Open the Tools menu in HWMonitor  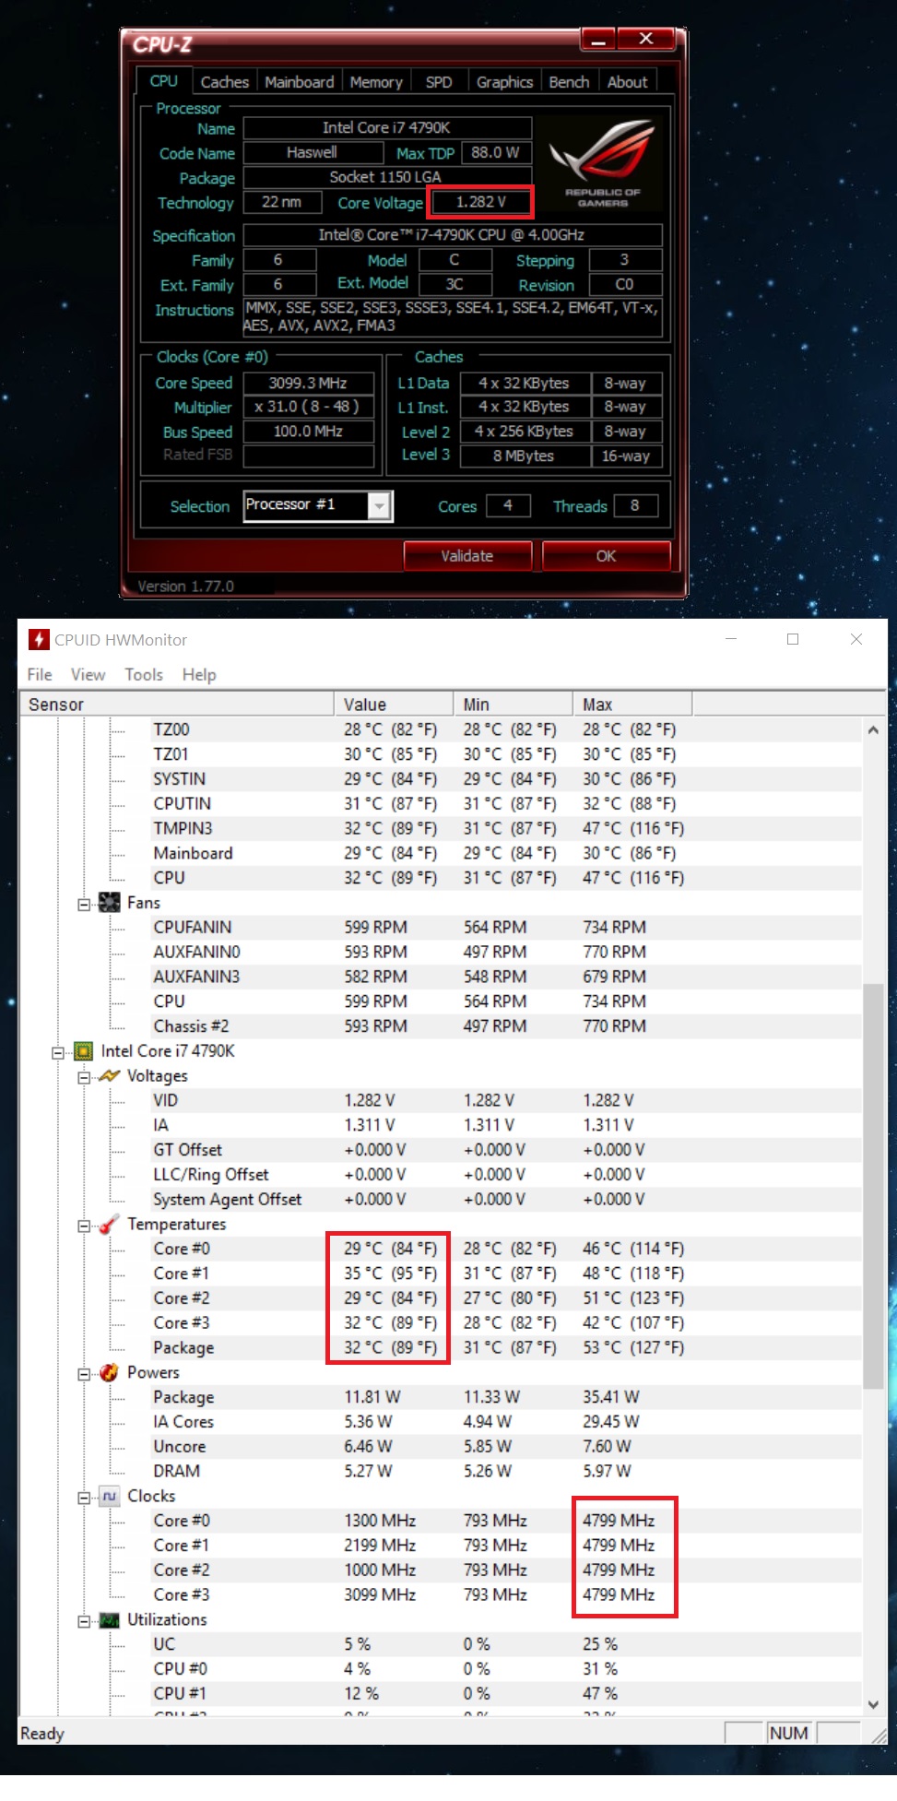[x=144, y=674]
